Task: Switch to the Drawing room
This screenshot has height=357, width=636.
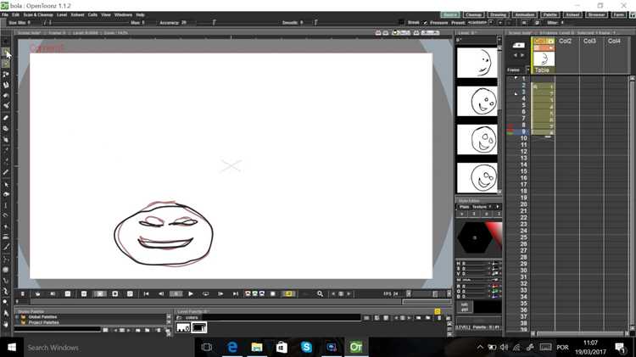Action: click(x=498, y=14)
